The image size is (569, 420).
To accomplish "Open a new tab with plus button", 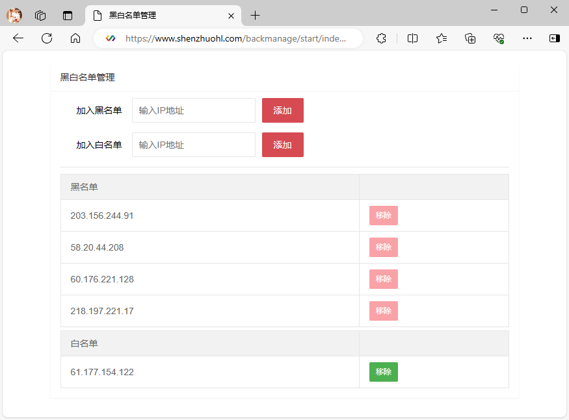I will pyautogui.click(x=256, y=15).
